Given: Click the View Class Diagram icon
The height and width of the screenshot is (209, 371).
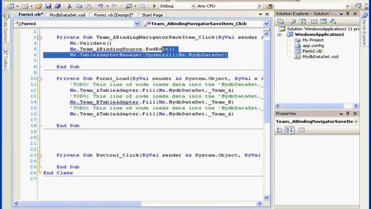Looking at the screenshot, I should tap(333, 21).
